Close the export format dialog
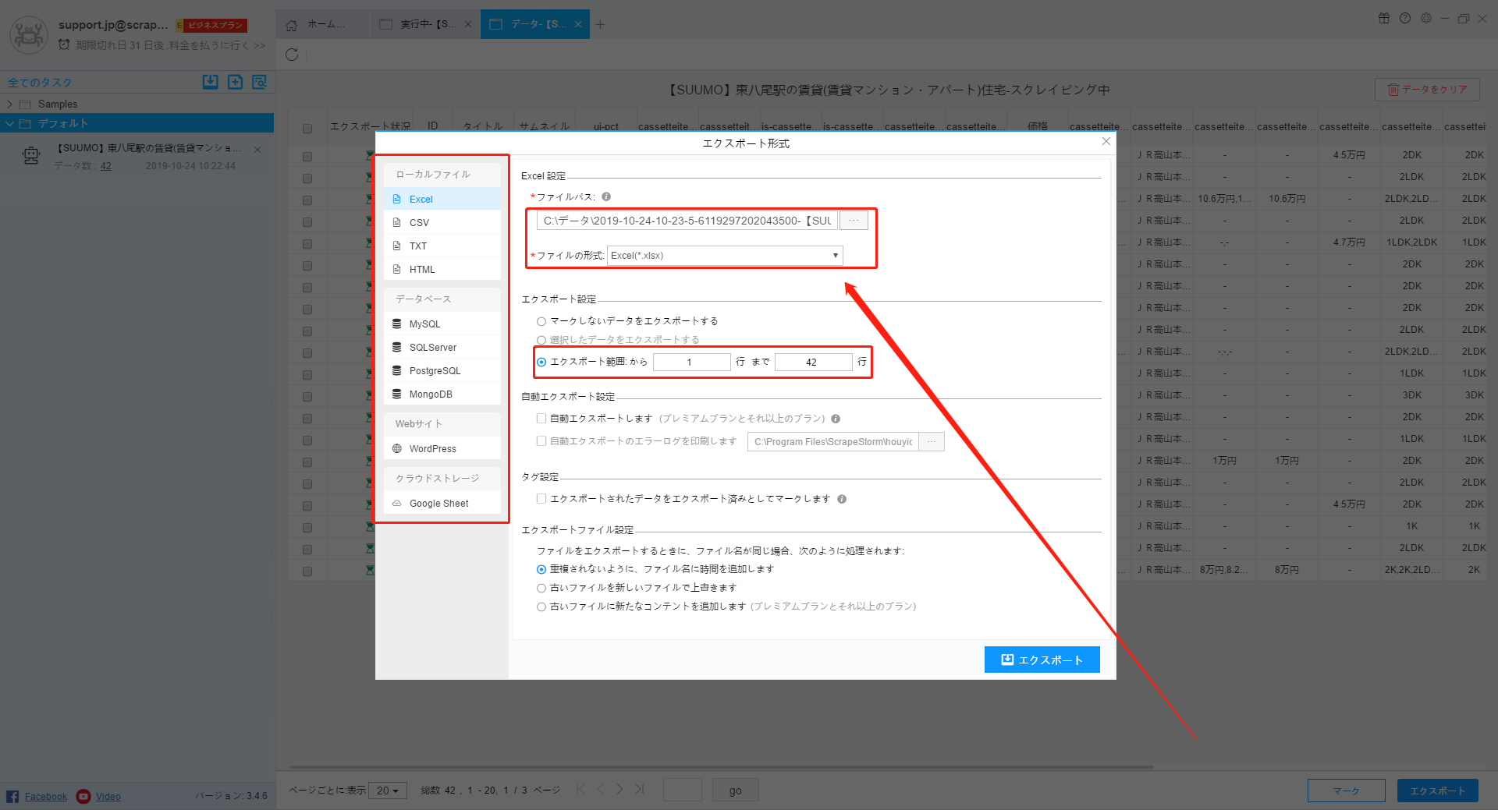 click(1106, 141)
